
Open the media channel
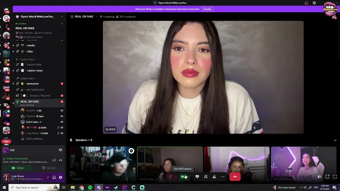39,45
